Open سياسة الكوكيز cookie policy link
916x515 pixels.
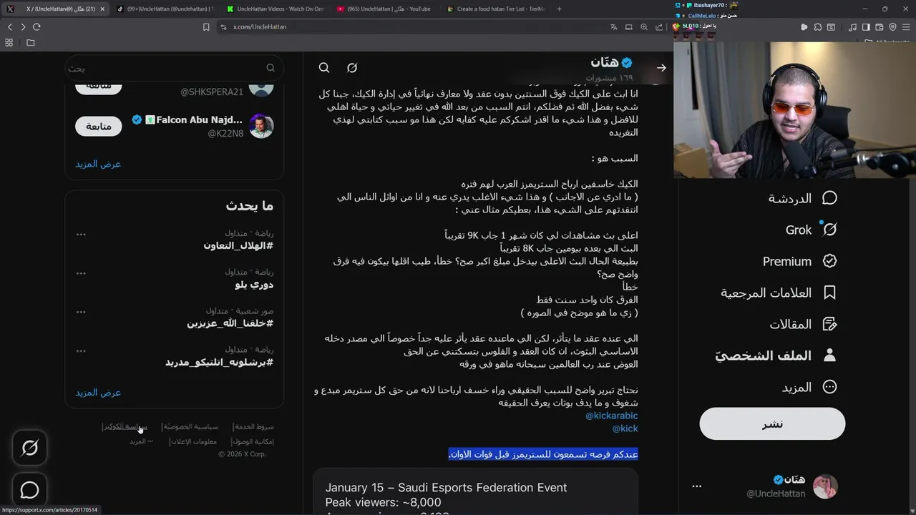[x=125, y=426]
